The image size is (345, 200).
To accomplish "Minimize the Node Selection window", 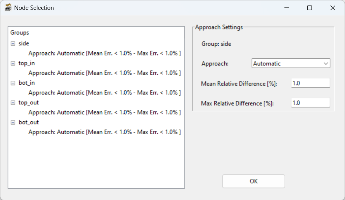I will point(287,8).
